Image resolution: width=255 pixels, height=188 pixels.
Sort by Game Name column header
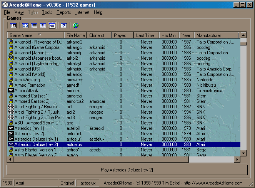[36, 35]
